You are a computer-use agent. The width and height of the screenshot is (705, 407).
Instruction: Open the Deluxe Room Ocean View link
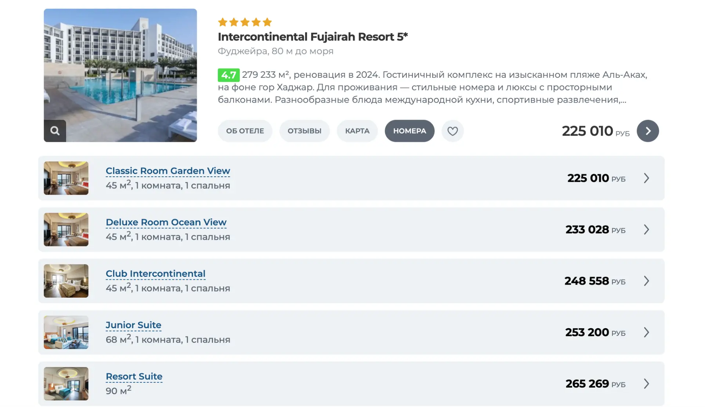coord(166,222)
